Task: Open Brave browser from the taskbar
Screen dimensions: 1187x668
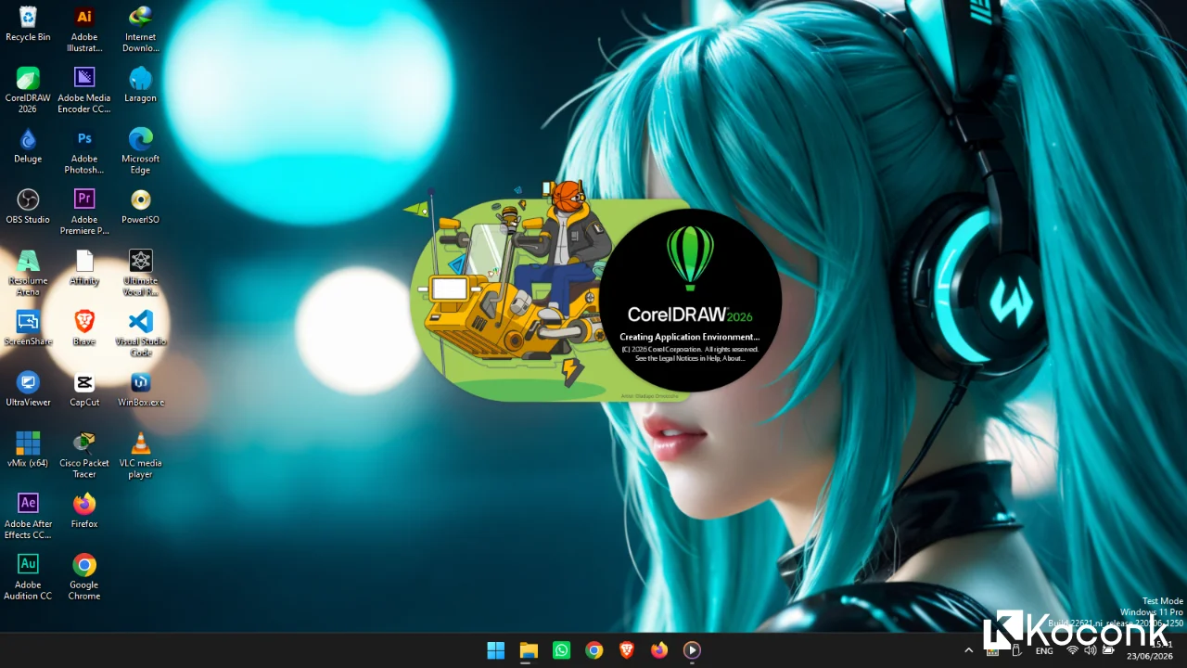Action: (627, 650)
